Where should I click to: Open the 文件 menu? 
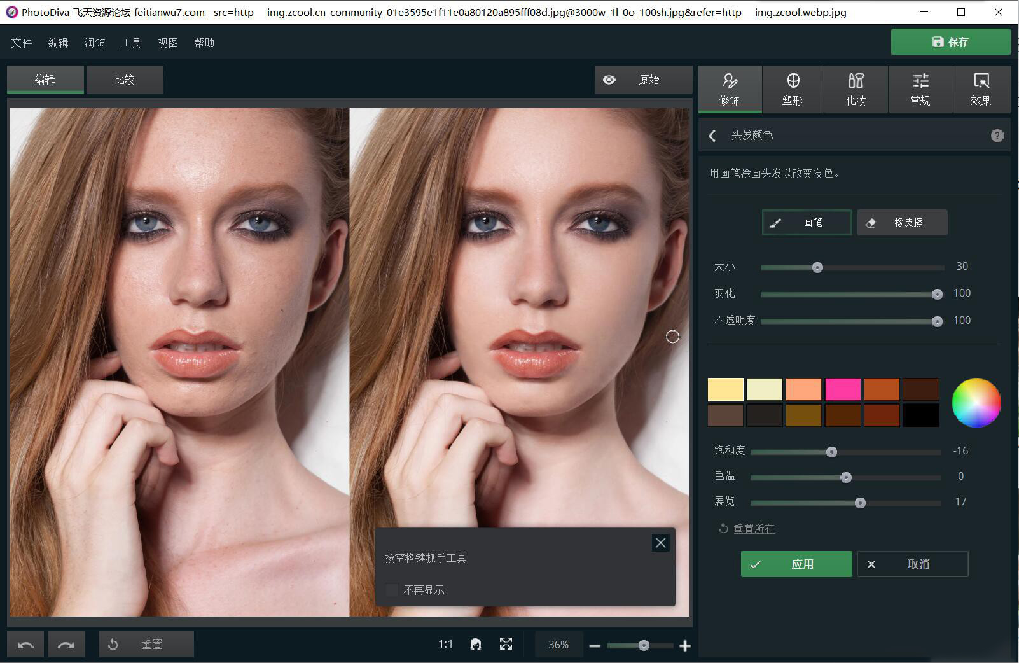(21, 42)
